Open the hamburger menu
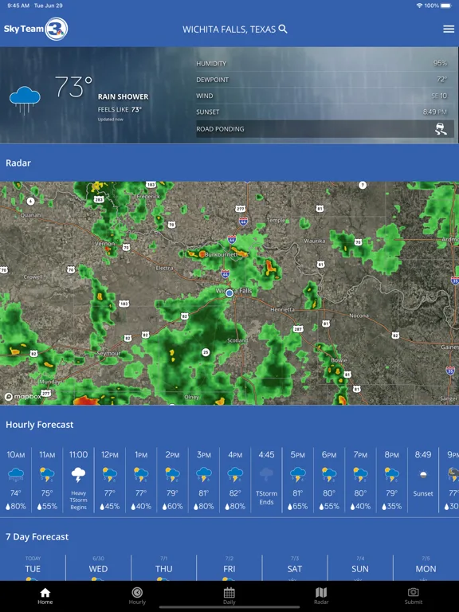The width and height of the screenshot is (459, 612). 449,29
